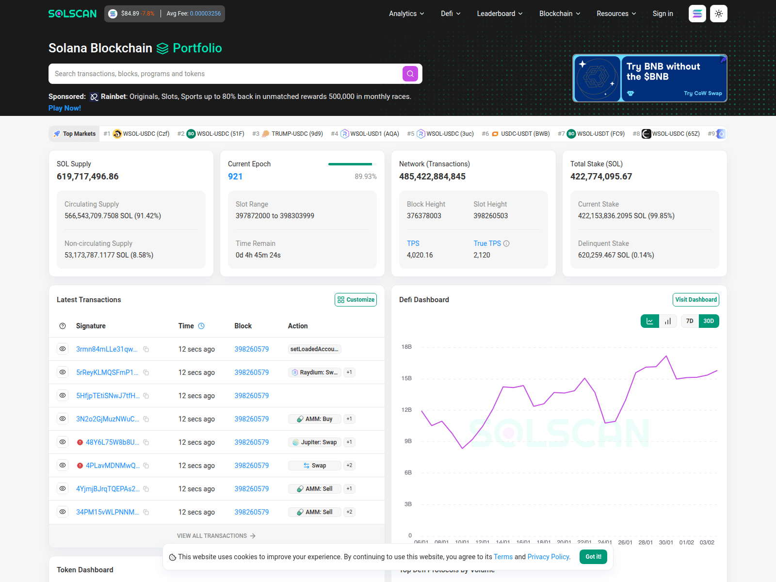Select the 7D time range
776x582 pixels.
point(689,321)
